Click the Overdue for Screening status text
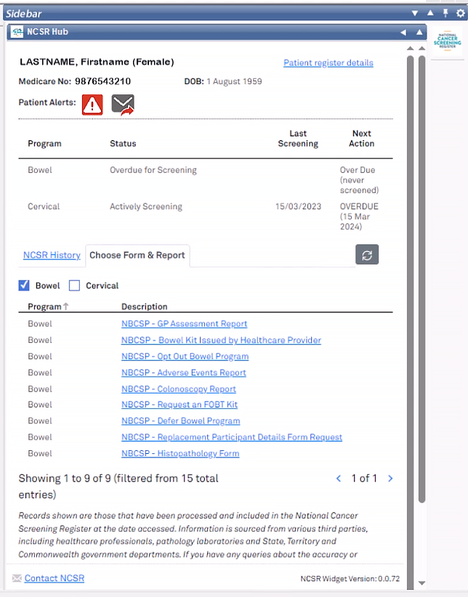The height and width of the screenshot is (597, 468). point(153,170)
